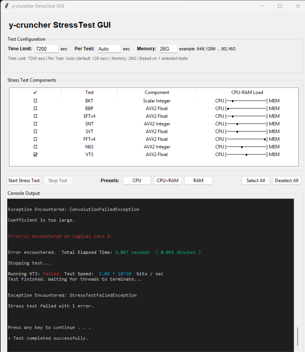Screen dimensions: 305x352
Task: Click the 'SFTv4' test name
Action: coord(89,116)
